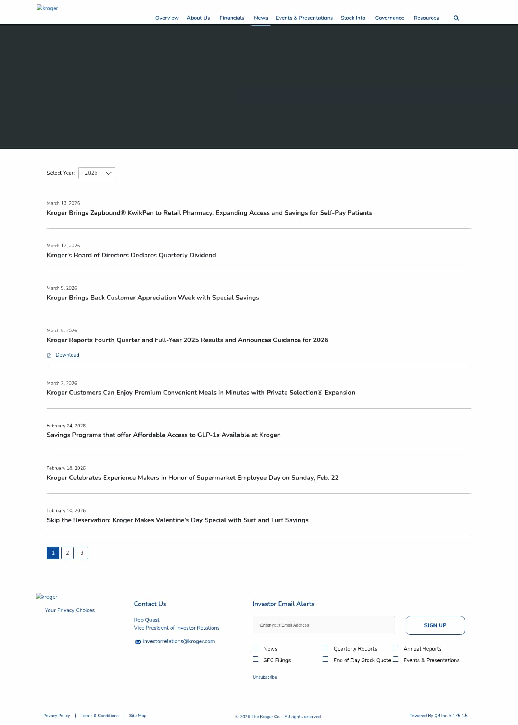The image size is (518, 725).
Task: Jump to page 3 of news
Action: pos(82,553)
